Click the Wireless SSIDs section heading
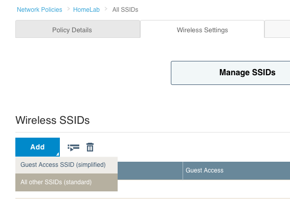Screen dimensions: 290x218 click(53, 120)
